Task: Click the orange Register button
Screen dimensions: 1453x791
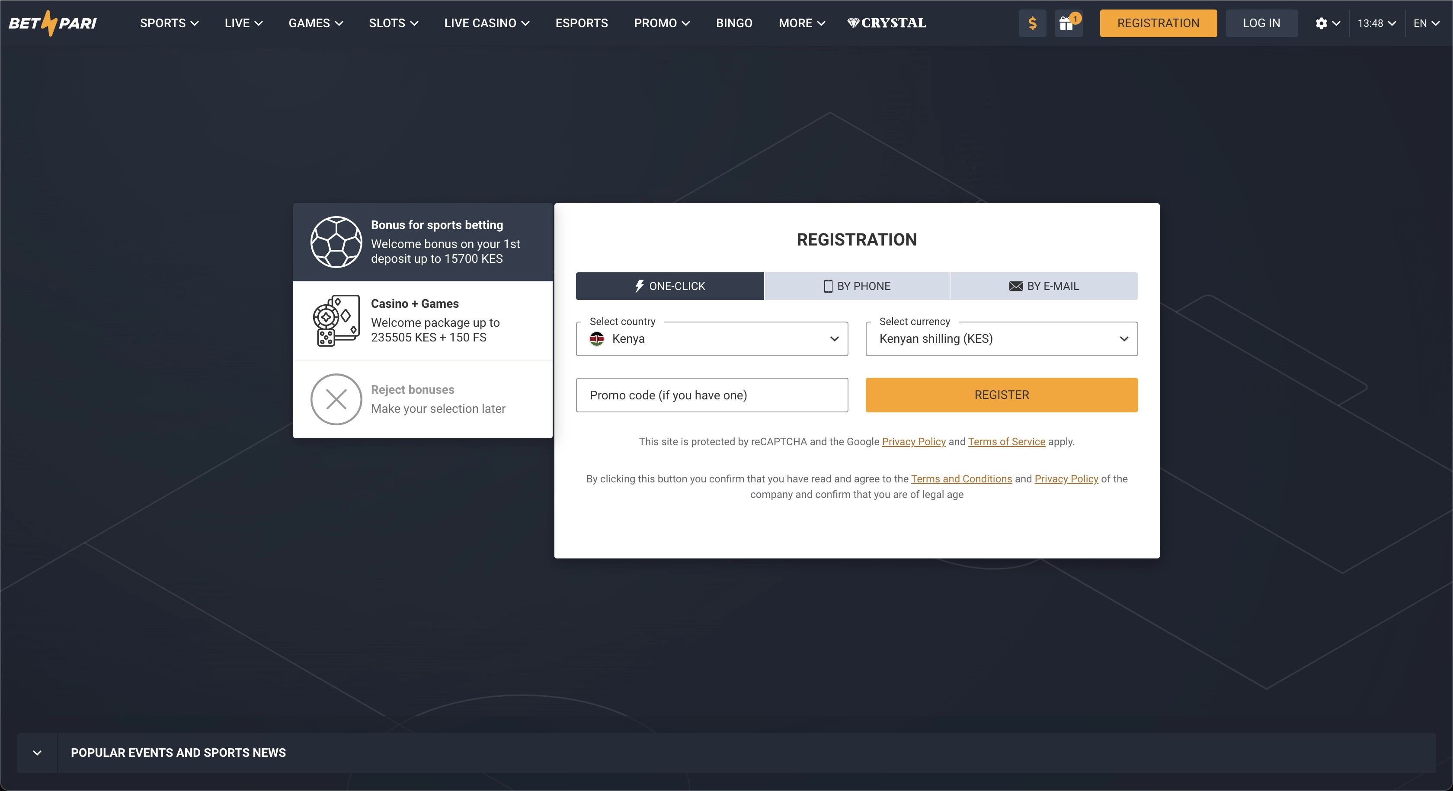Action: tap(1002, 395)
